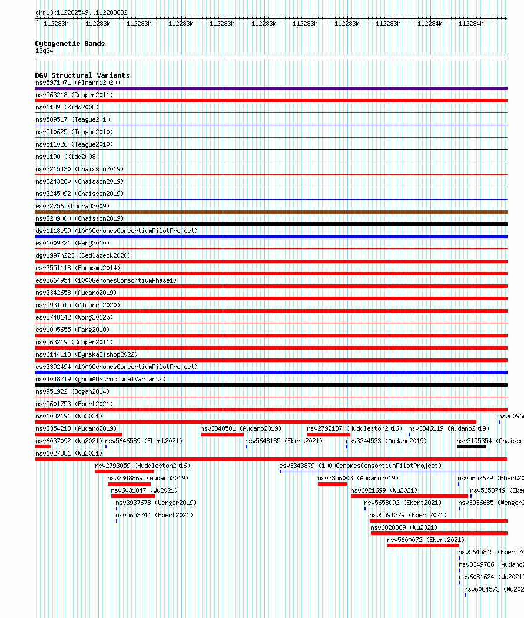
Task: Open nsv563219 (Cooper2011) variant
Action: (x=74, y=342)
